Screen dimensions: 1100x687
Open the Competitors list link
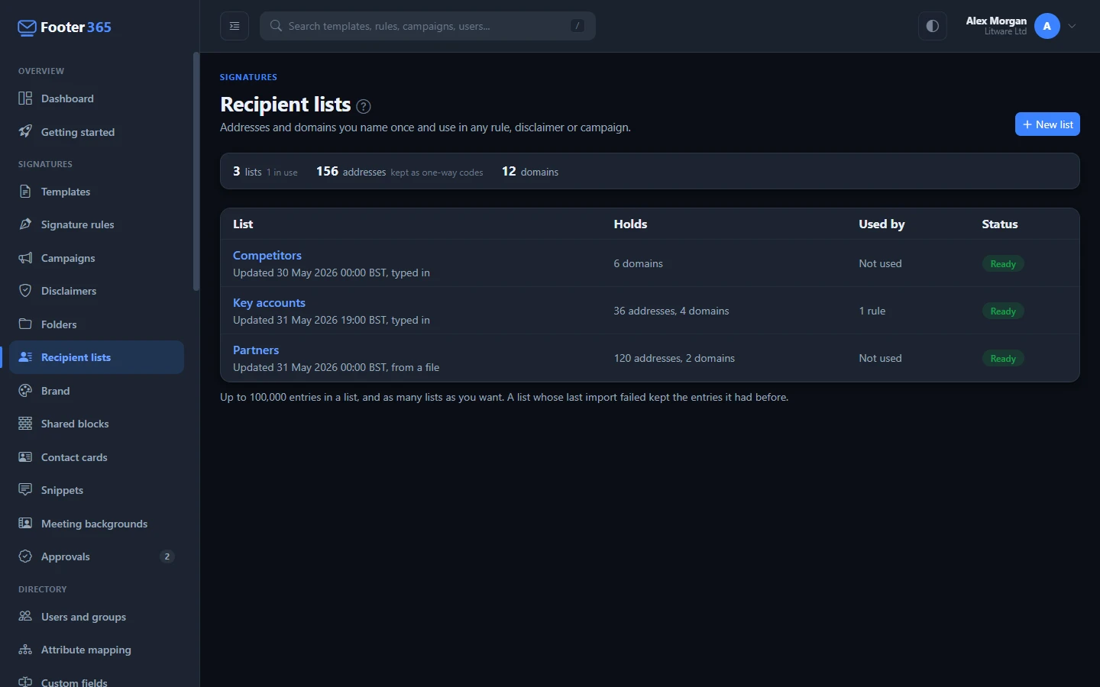[267, 256]
